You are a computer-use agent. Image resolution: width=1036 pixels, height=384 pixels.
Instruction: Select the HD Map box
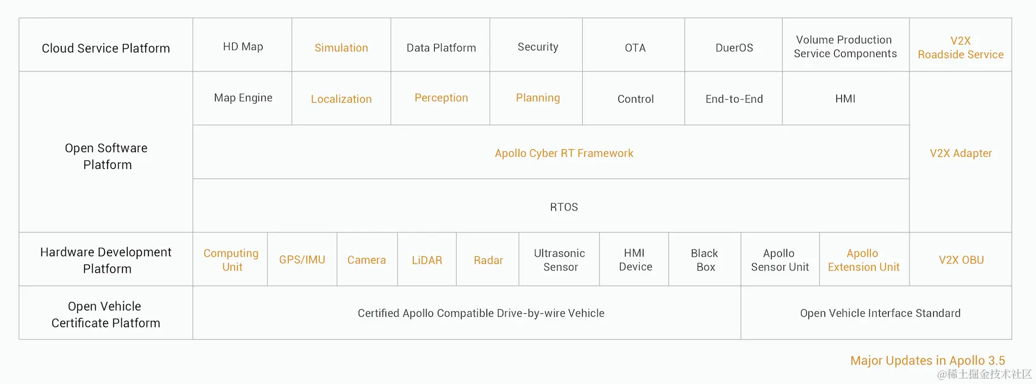point(243,46)
